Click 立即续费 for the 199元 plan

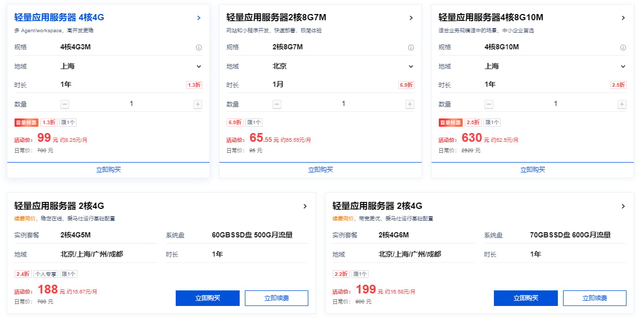click(x=595, y=298)
